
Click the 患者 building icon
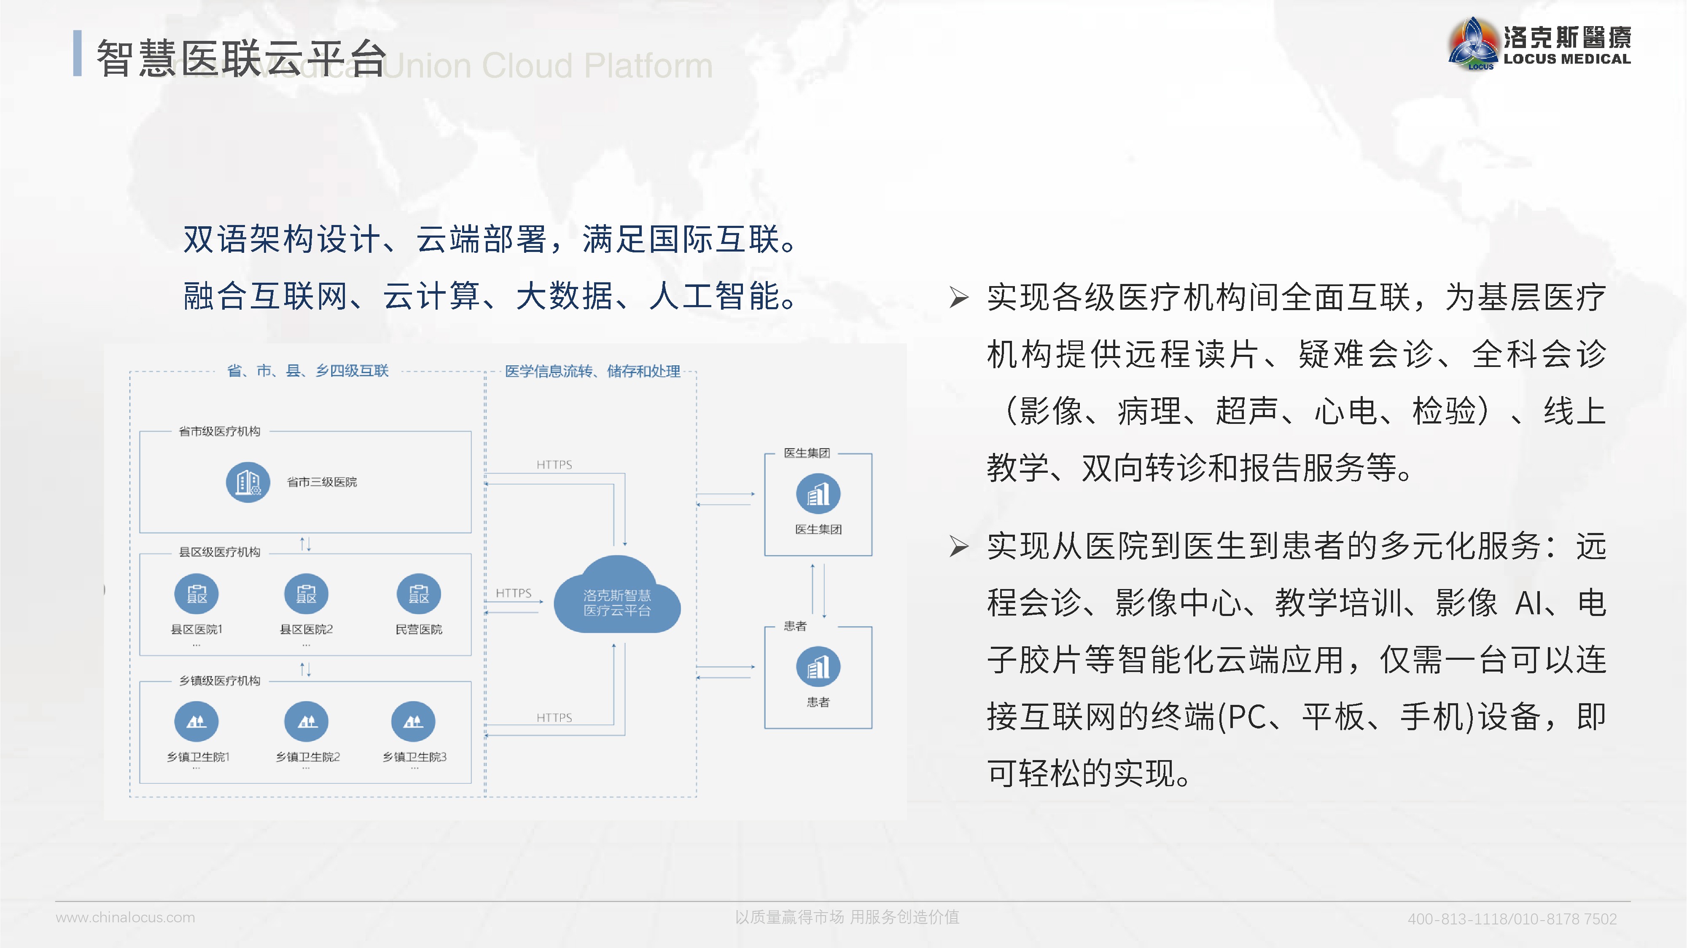[x=818, y=667]
